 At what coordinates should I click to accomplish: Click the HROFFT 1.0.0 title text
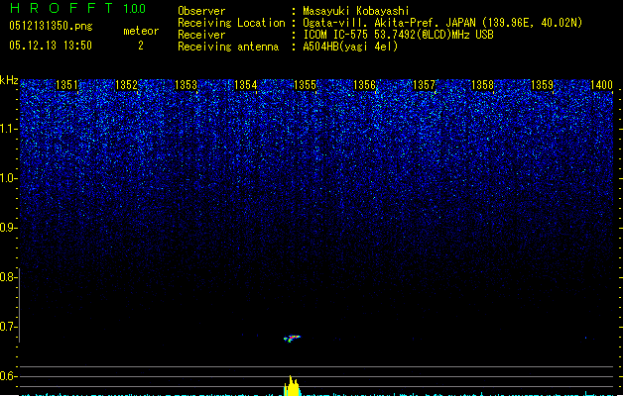pyautogui.click(x=77, y=8)
